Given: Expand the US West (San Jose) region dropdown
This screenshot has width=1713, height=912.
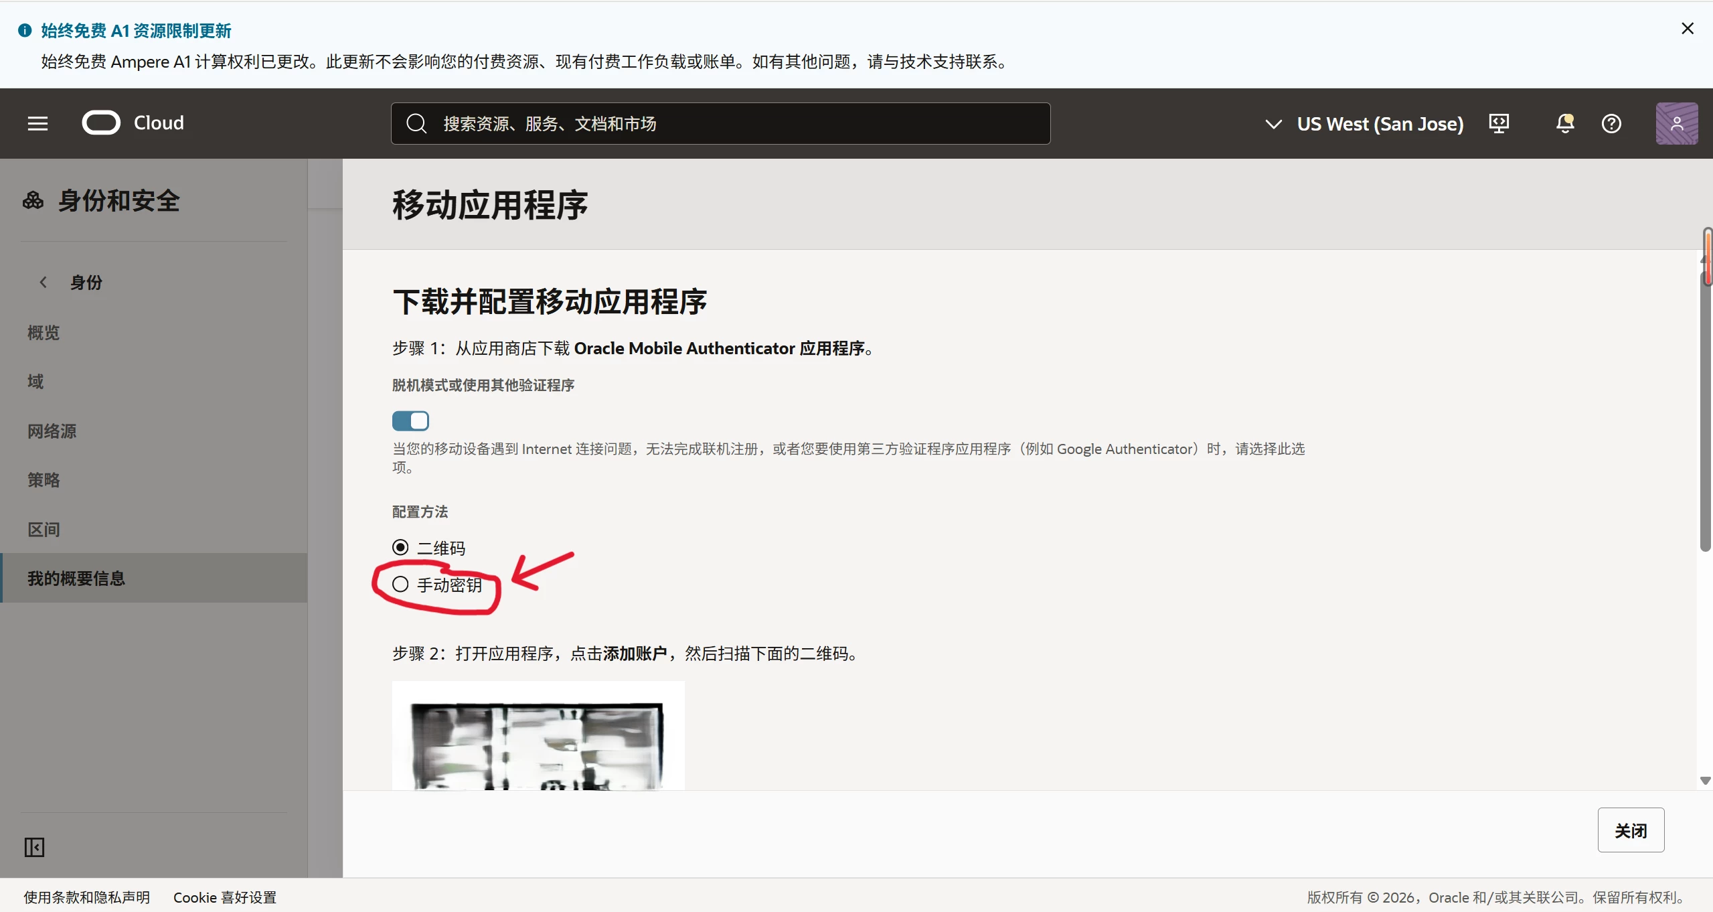Looking at the screenshot, I should (1364, 124).
